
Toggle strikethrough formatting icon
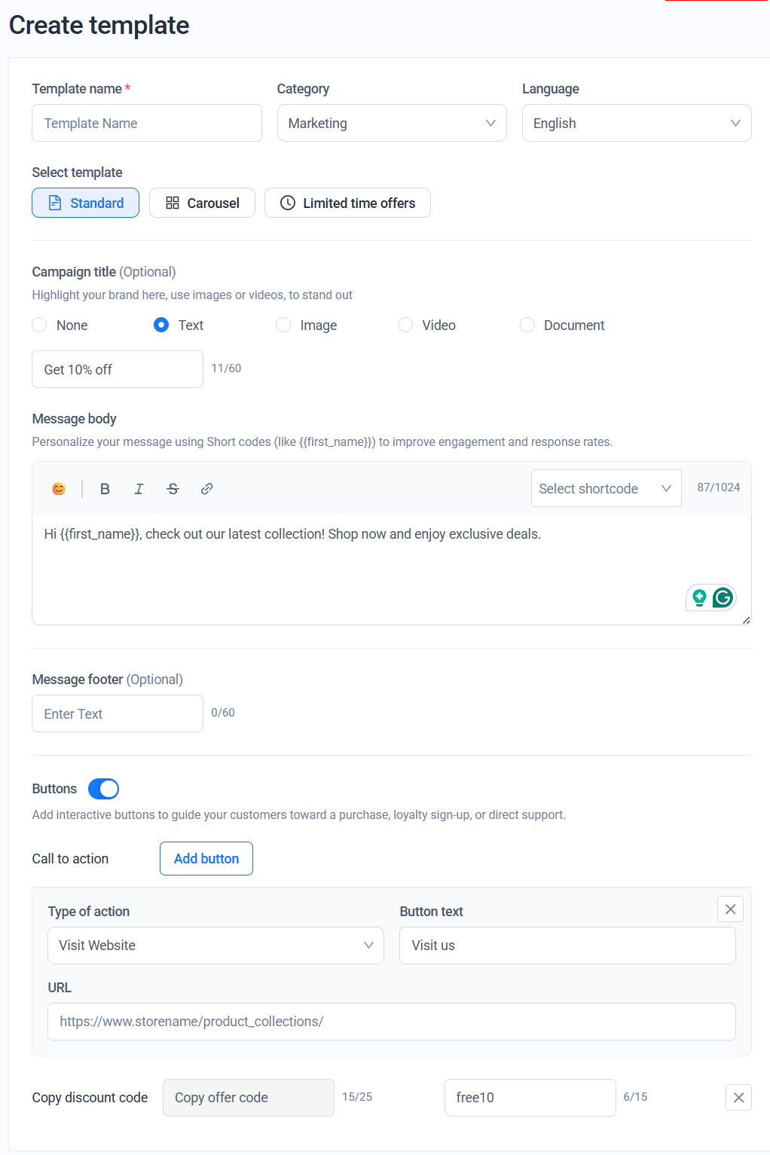point(173,489)
